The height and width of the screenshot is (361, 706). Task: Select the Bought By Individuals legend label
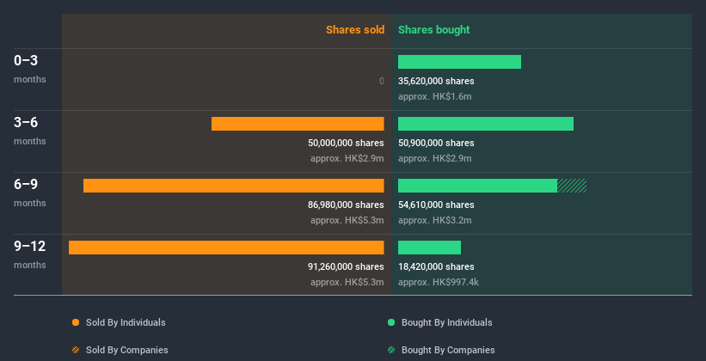(446, 322)
